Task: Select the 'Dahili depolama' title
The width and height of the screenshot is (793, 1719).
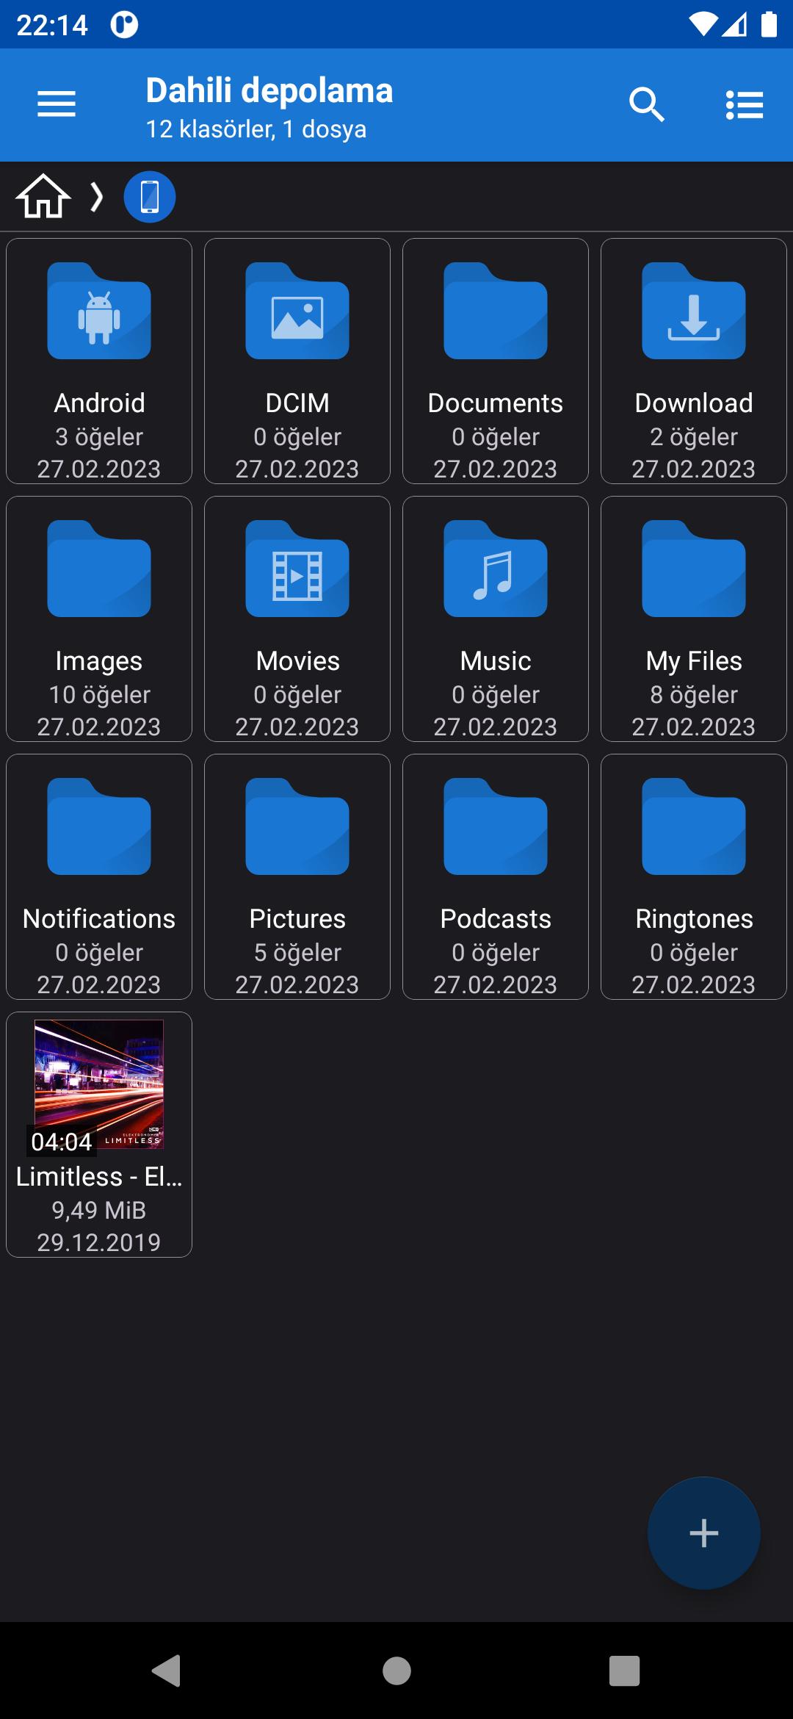Action: (269, 91)
